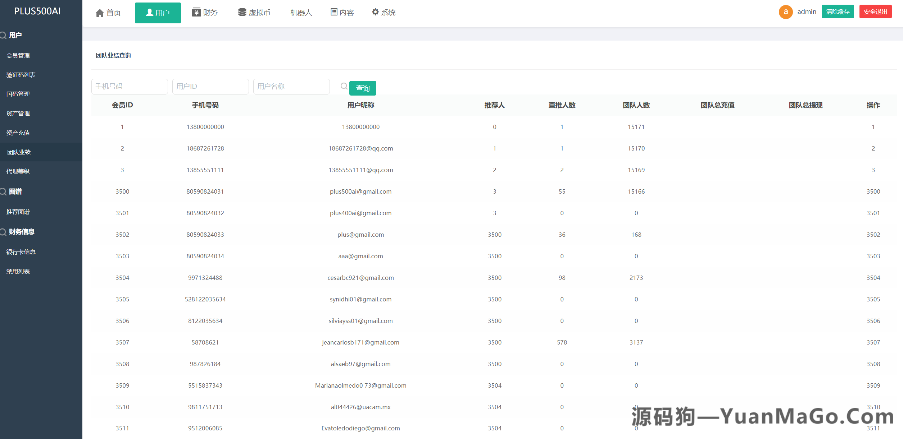
Task: Click the 用户ID input box
Action: pos(210,86)
